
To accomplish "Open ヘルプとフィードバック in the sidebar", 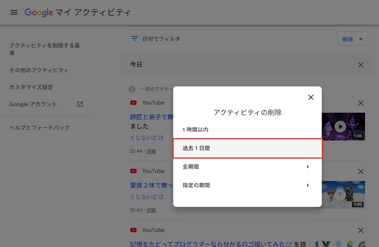I will pos(39,128).
